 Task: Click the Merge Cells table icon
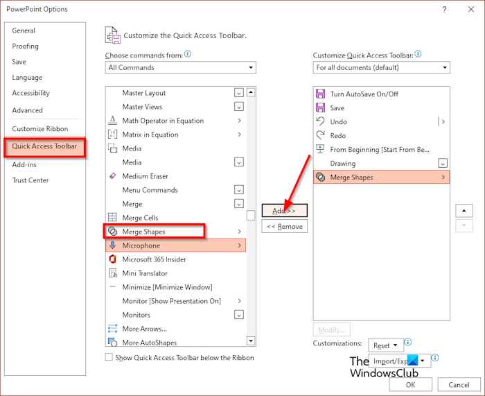pyautogui.click(x=112, y=217)
